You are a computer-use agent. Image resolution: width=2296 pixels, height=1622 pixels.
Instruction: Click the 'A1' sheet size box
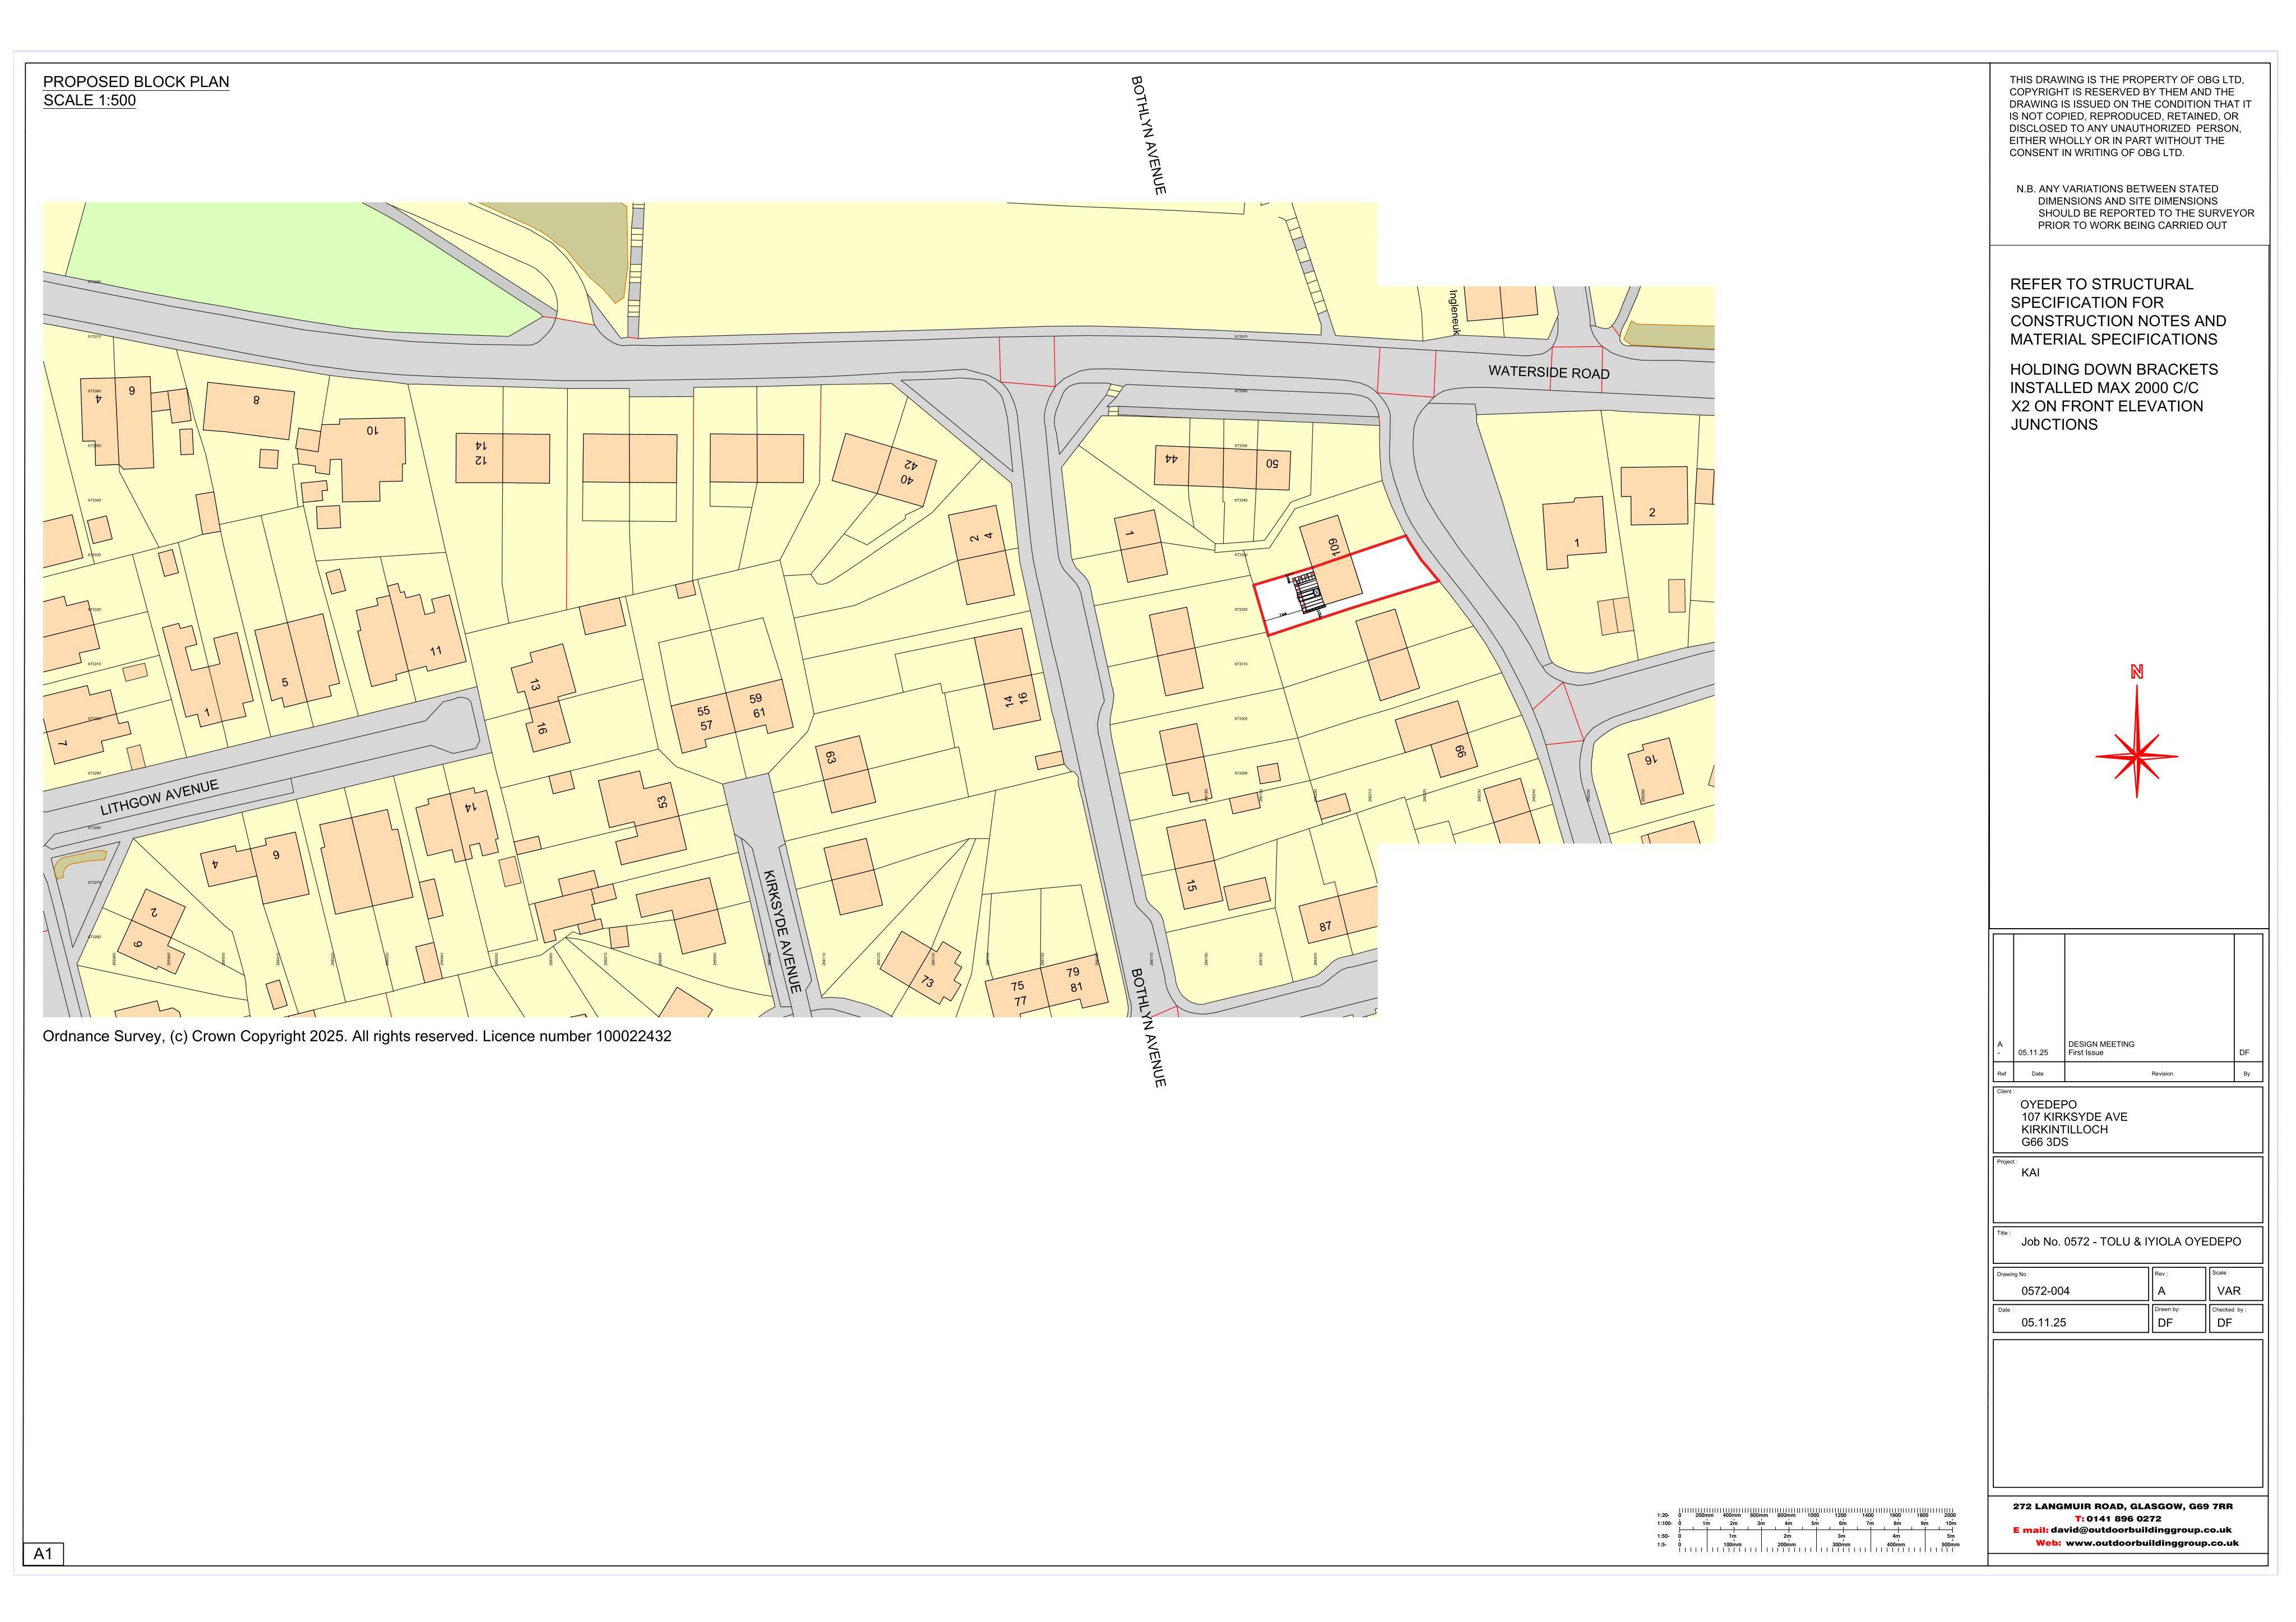coord(43,1554)
